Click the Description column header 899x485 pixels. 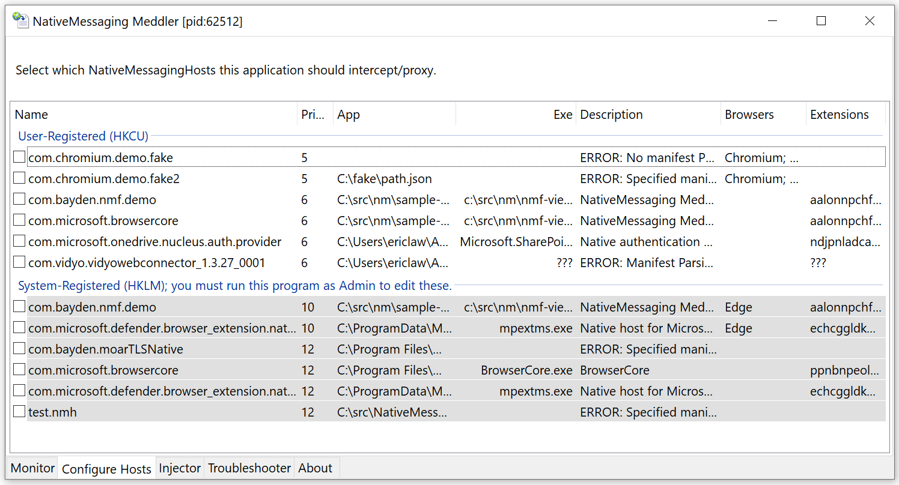pos(648,115)
